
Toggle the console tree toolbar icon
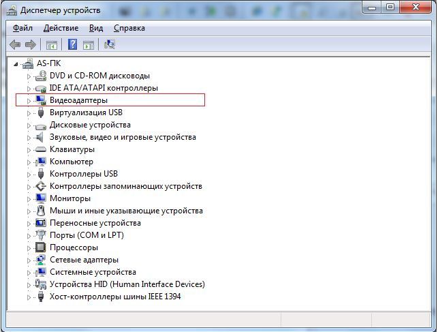pyautogui.click(x=51, y=45)
